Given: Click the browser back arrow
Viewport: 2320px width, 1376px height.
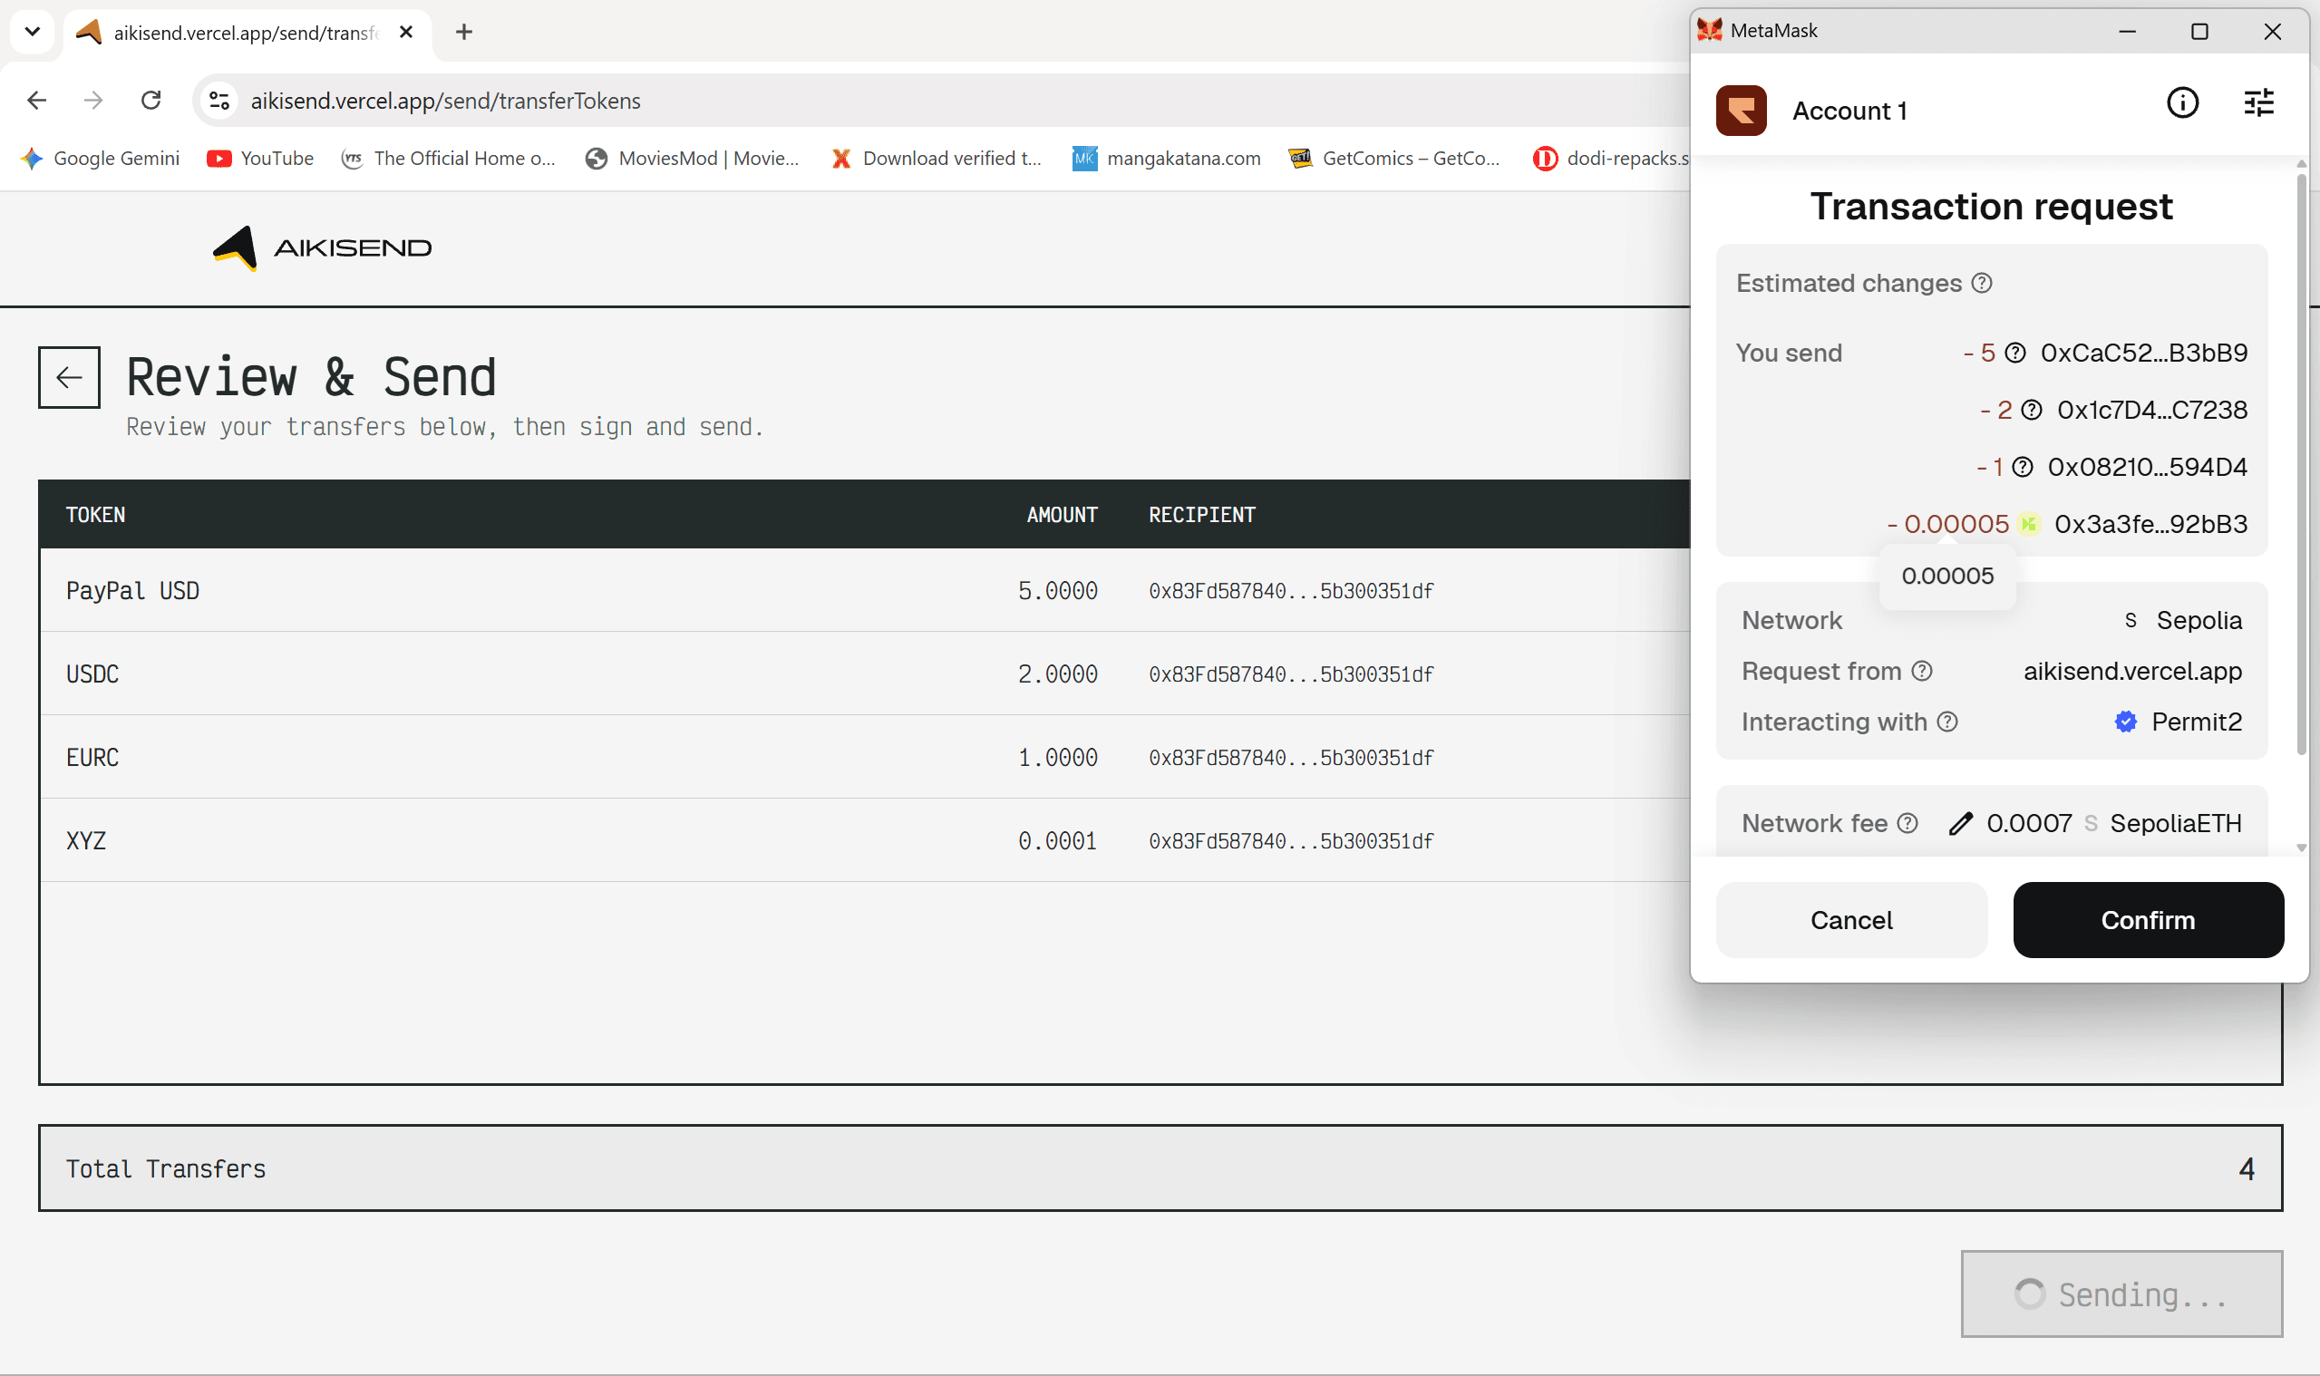Looking at the screenshot, I should 37,100.
